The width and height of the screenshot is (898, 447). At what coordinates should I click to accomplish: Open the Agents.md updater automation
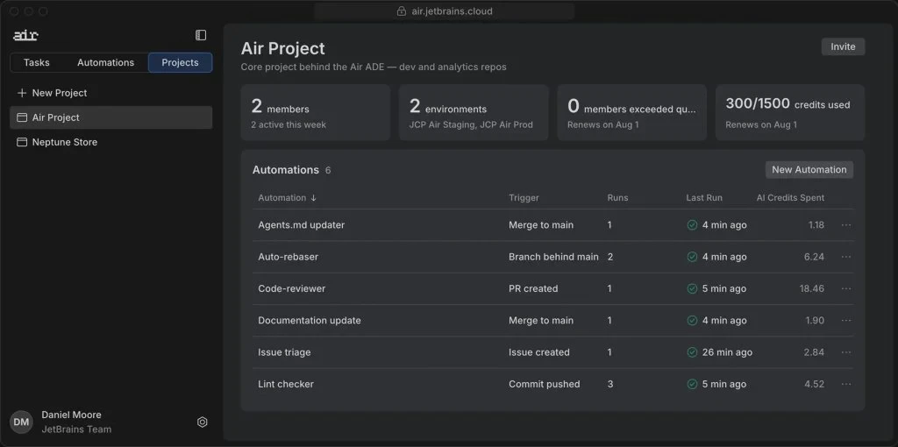point(302,225)
